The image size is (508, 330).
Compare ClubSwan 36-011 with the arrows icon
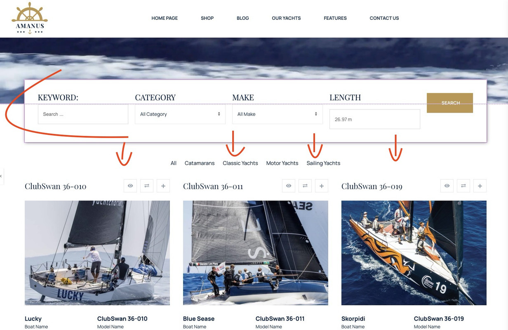point(305,186)
